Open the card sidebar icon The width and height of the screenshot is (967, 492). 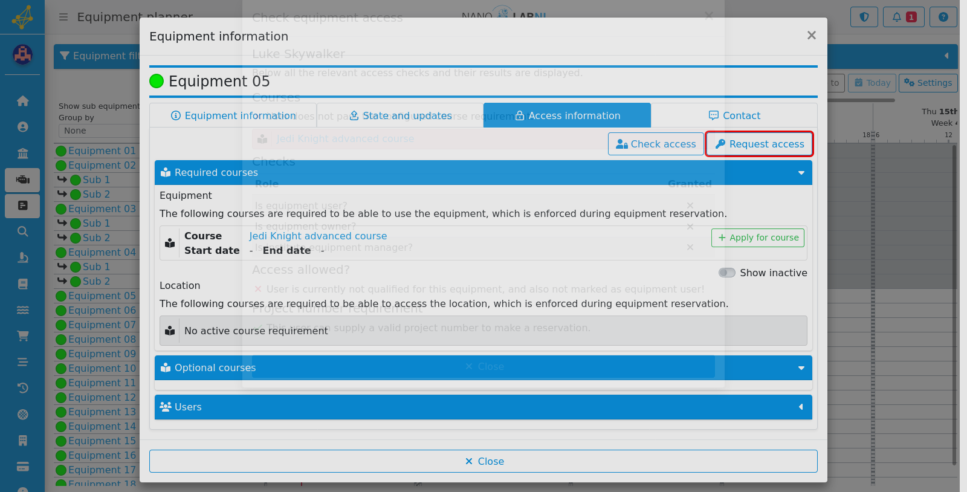point(22,467)
